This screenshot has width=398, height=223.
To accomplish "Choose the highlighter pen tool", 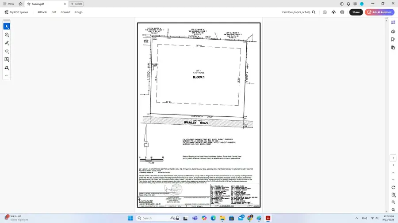I will click(x=7, y=43).
